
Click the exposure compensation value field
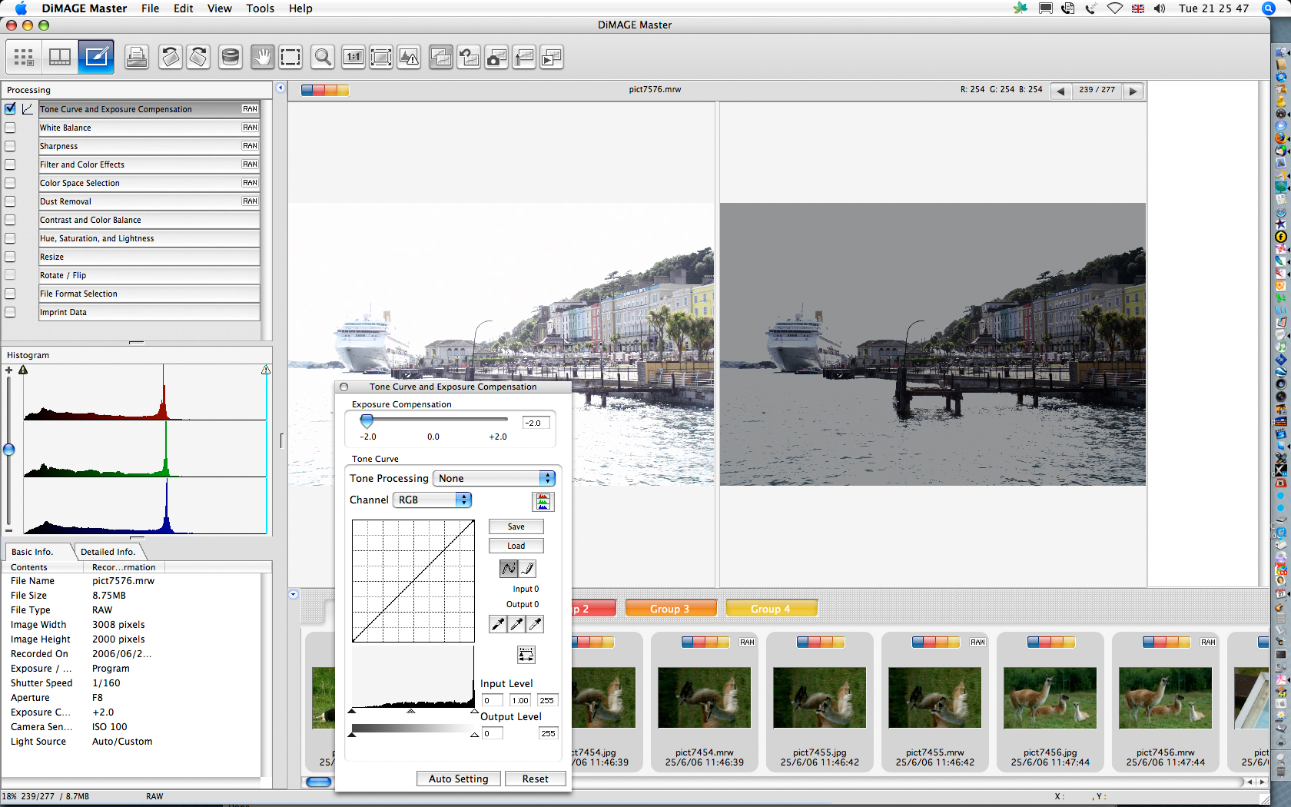536,423
